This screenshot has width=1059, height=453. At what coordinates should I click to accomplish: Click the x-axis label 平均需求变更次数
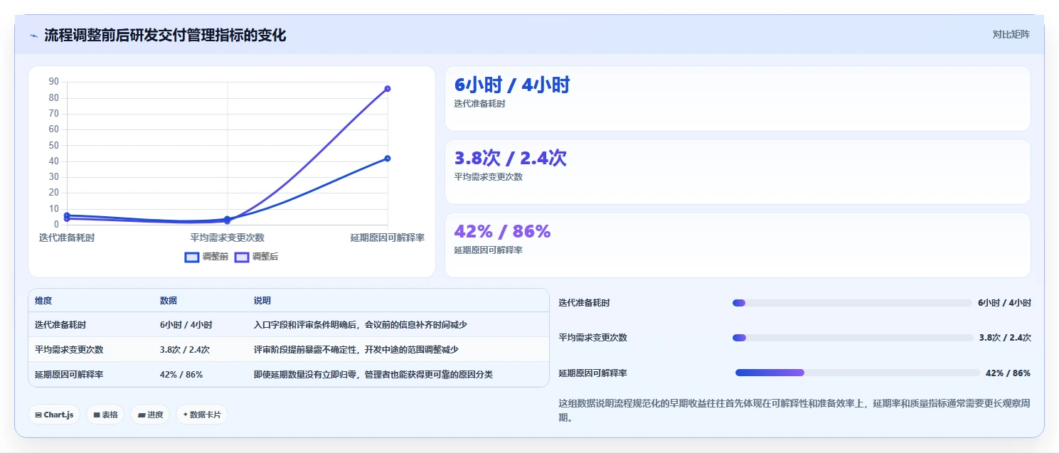227,238
